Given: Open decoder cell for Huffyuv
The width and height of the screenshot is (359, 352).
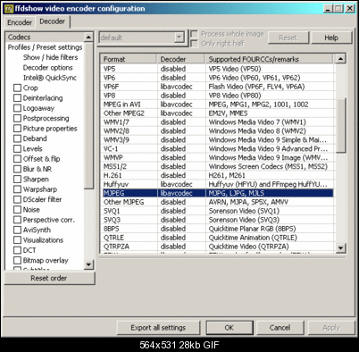Looking at the screenshot, I should pyautogui.click(x=181, y=184).
